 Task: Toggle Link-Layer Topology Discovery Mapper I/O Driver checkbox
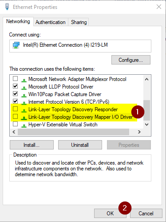click(16, 117)
